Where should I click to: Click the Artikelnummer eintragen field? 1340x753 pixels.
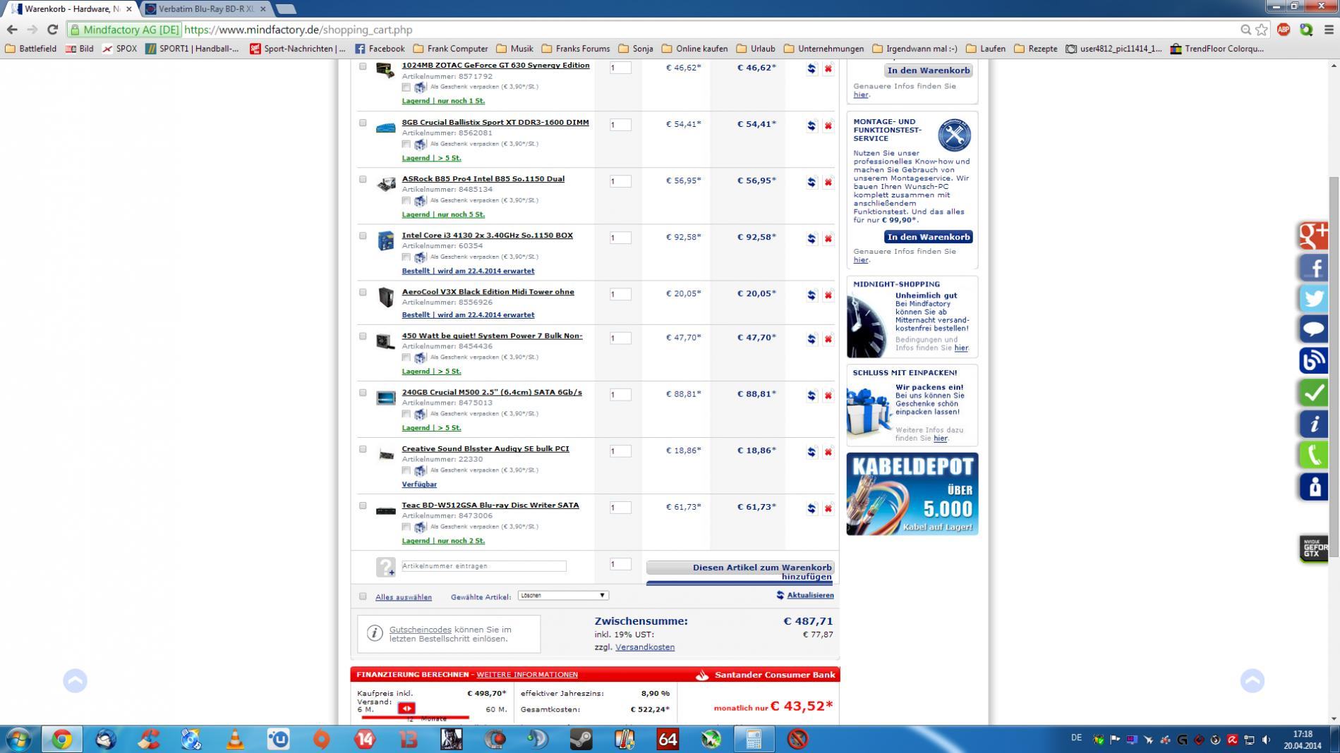click(484, 566)
